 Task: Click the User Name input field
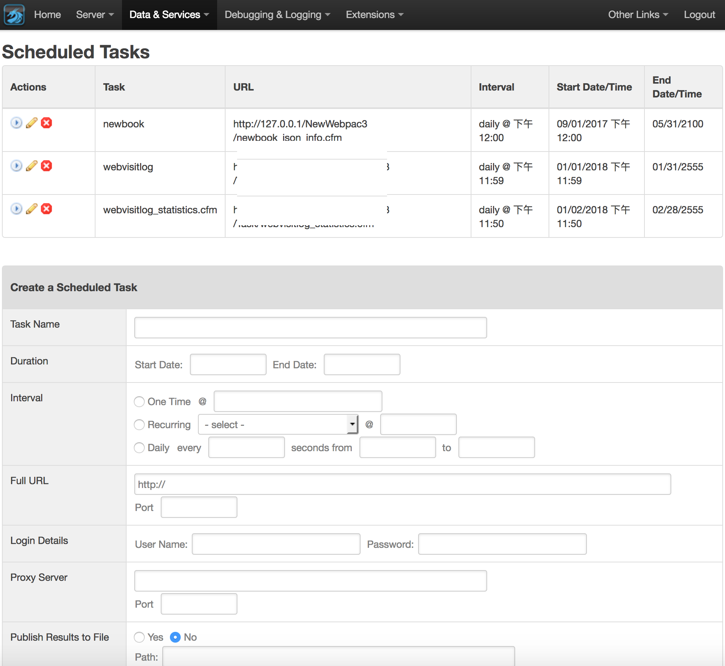(x=276, y=544)
